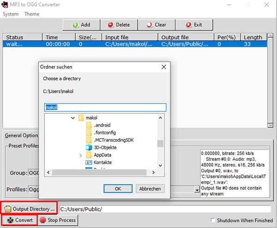This screenshot has height=228, width=277.
Task: Click the Per(%) column header
Action: click(x=227, y=37)
